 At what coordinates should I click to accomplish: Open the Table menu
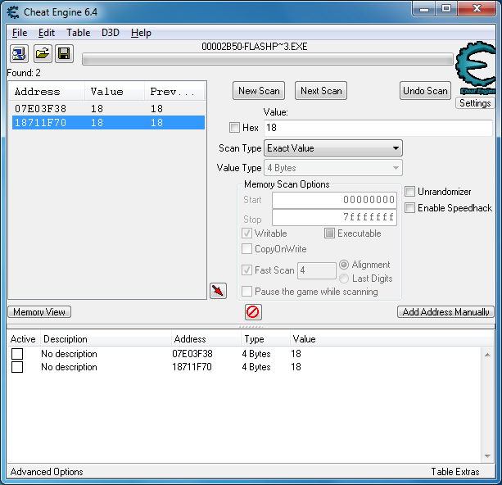coord(78,33)
